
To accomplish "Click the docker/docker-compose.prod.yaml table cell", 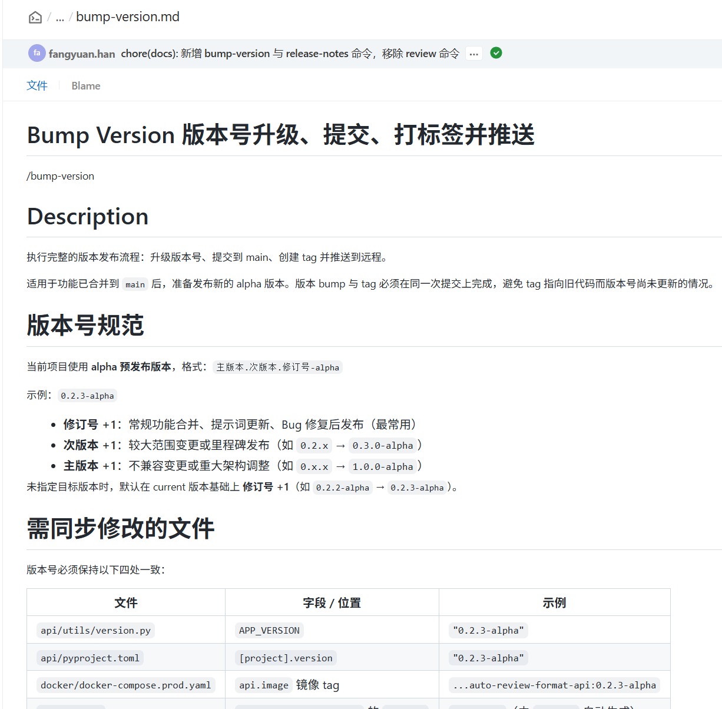I will [126, 685].
